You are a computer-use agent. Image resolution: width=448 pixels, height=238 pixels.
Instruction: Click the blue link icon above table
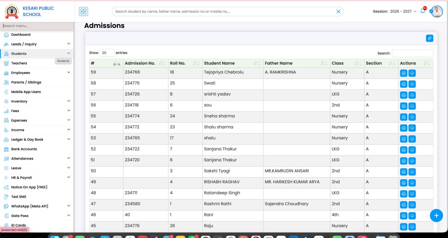click(x=430, y=38)
